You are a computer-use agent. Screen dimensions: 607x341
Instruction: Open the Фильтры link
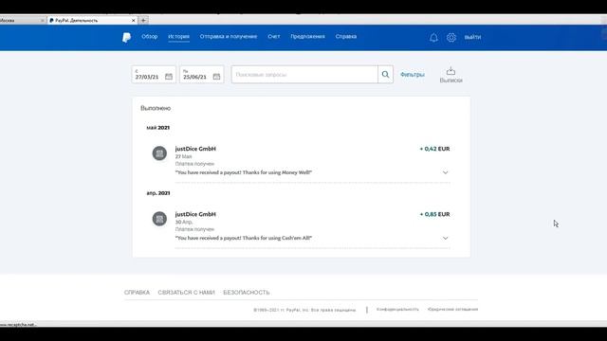click(413, 74)
